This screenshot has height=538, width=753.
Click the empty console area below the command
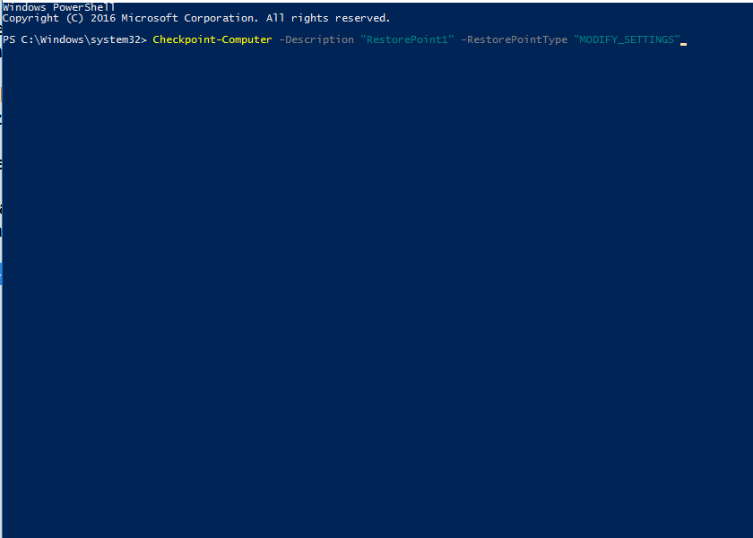coord(376,287)
